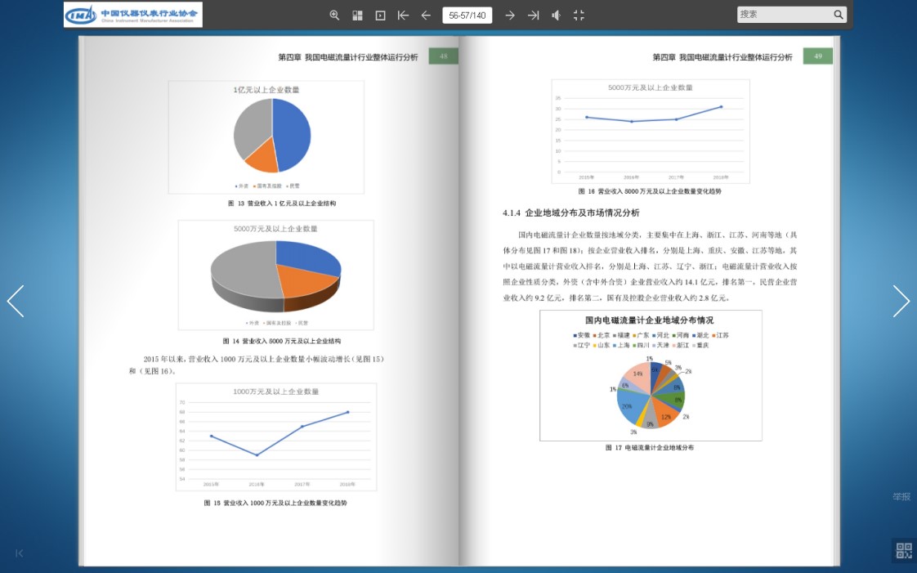Open the QR code share icon

pos(903,550)
